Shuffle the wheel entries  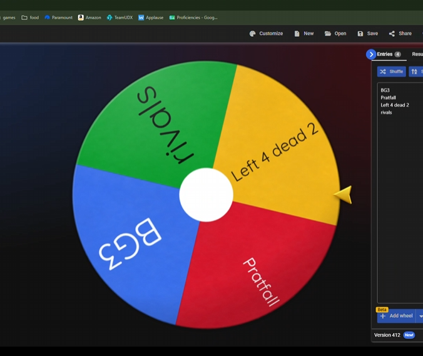coord(392,71)
